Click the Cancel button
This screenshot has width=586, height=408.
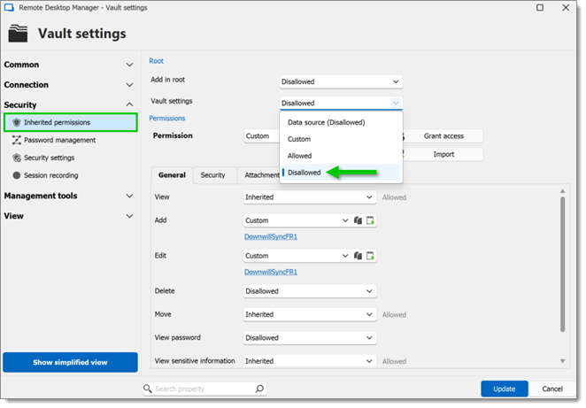(x=552, y=389)
